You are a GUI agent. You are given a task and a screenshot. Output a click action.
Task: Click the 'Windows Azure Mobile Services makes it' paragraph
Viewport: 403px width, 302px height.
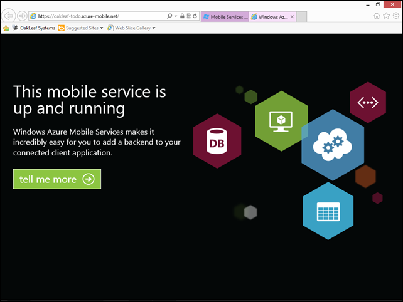[x=97, y=142]
